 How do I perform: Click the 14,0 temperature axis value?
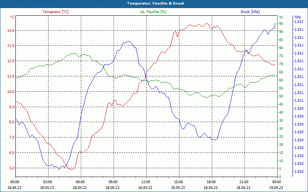click(x=11, y=30)
